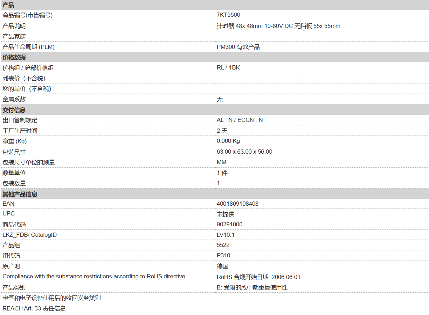Click the catalog ID value LV10.1
429x315 pixels.
pos(226,235)
